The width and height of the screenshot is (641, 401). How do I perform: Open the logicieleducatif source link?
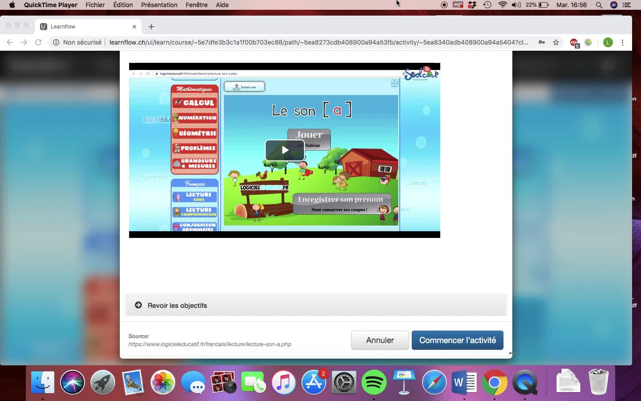pyautogui.click(x=210, y=344)
